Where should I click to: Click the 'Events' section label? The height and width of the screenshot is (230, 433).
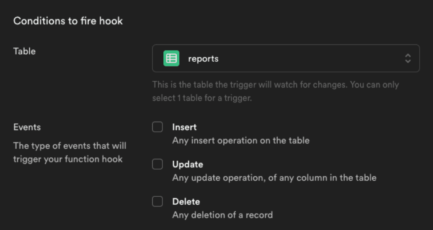tap(27, 127)
